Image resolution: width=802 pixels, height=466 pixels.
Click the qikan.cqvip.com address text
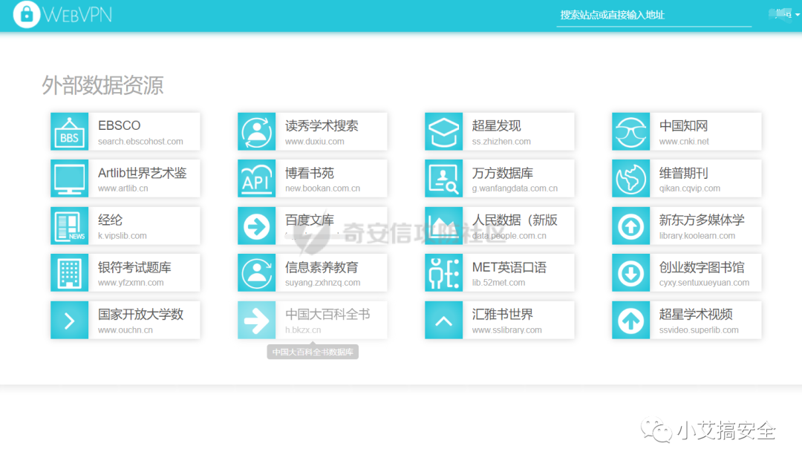pyautogui.click(x=689, y=188)
